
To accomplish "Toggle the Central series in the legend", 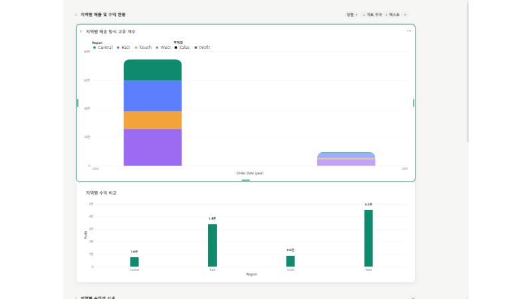I will 103,47.
